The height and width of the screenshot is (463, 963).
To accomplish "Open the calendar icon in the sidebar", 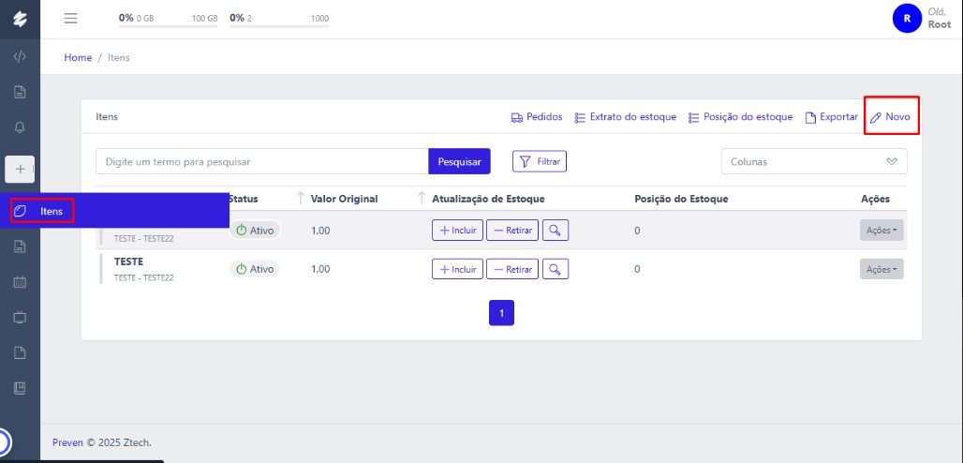I will click(x=20, y=281).
